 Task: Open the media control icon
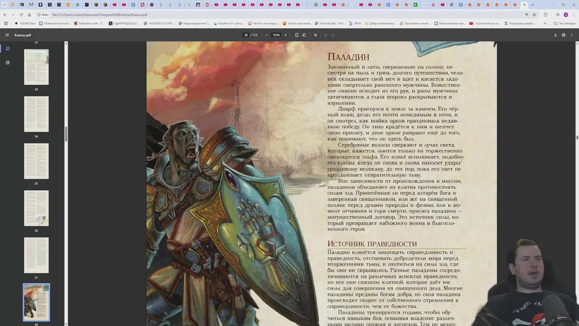click(557, 14)
